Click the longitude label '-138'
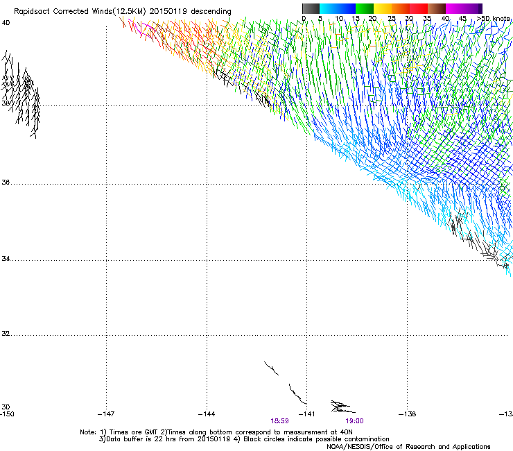This screenshot has height=451, width=513. (408, 414)
